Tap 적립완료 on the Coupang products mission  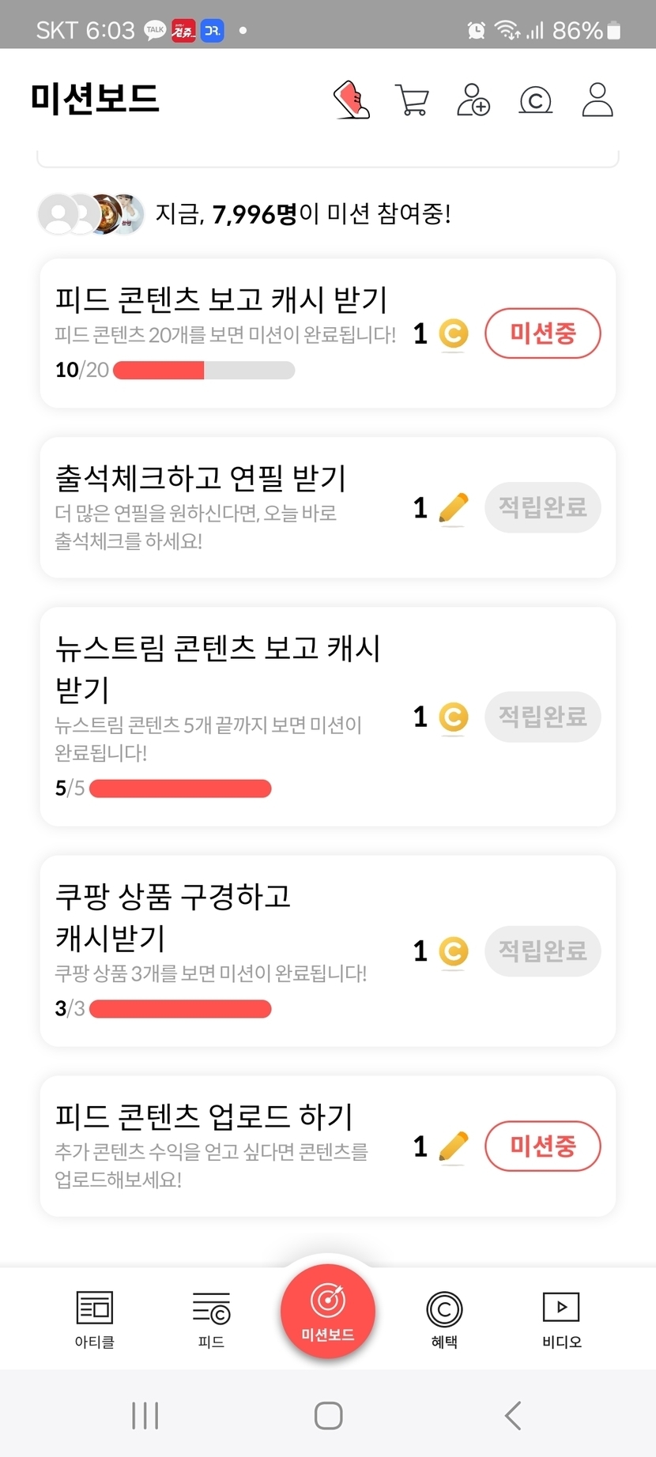[x=542, y=951]
